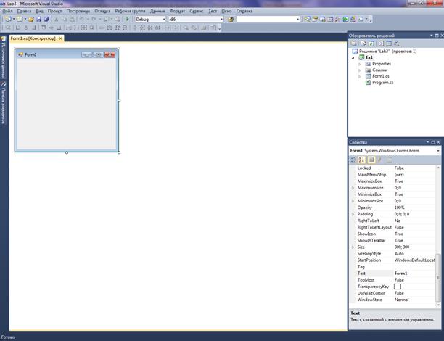Click the Toolbox wrench toolbar icon
The width and height of the screenshot is (444, 341).
pyautogui.click(x=337, y=20)
